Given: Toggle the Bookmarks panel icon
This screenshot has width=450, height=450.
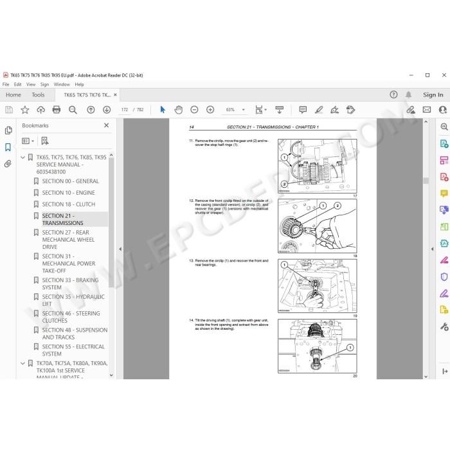Looking at the screenshot, I should (x=8, y=147).
